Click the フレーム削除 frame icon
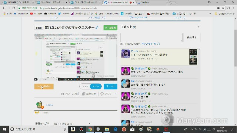237x133 pixels. 62,94
